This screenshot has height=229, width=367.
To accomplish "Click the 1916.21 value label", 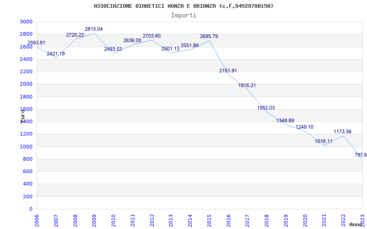I will pyautogui.click(x=247, y=85).
